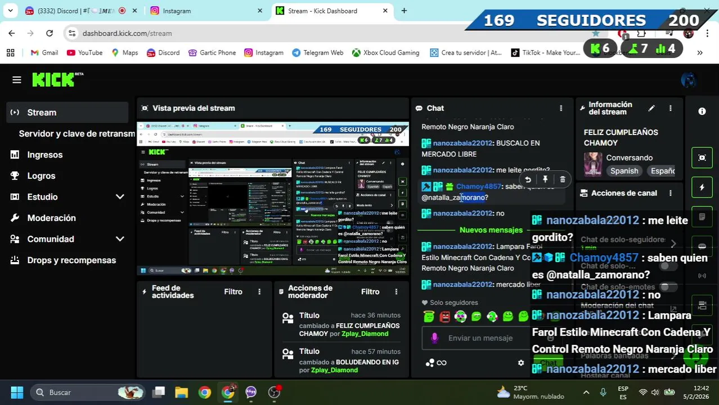Image resolution: width=719 pixels, height=405 pixels.
Task: Edit stream info with the pencil icon
Action: click(651, 108)
